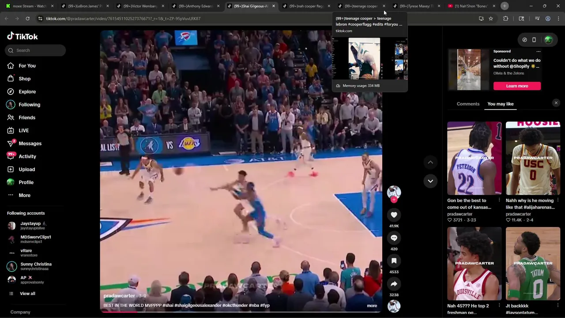Screen dimensions: 565x318
Task: Open the Profile avatar icon in sidebar
Action: point(11,182)
